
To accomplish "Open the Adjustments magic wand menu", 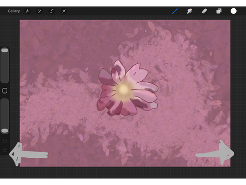I will coord(39,11).
